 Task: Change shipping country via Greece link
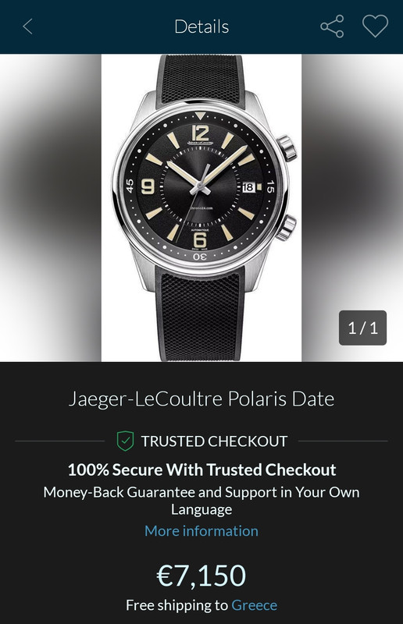pos(255,605)
